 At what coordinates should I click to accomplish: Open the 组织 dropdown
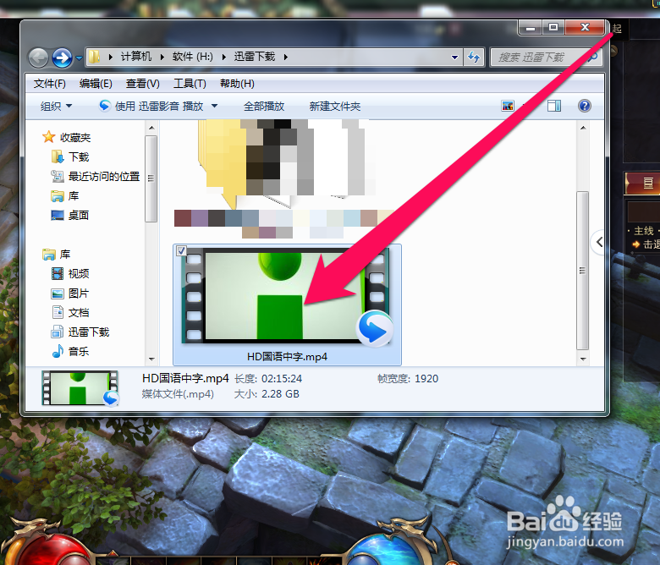tap(56, 106)
